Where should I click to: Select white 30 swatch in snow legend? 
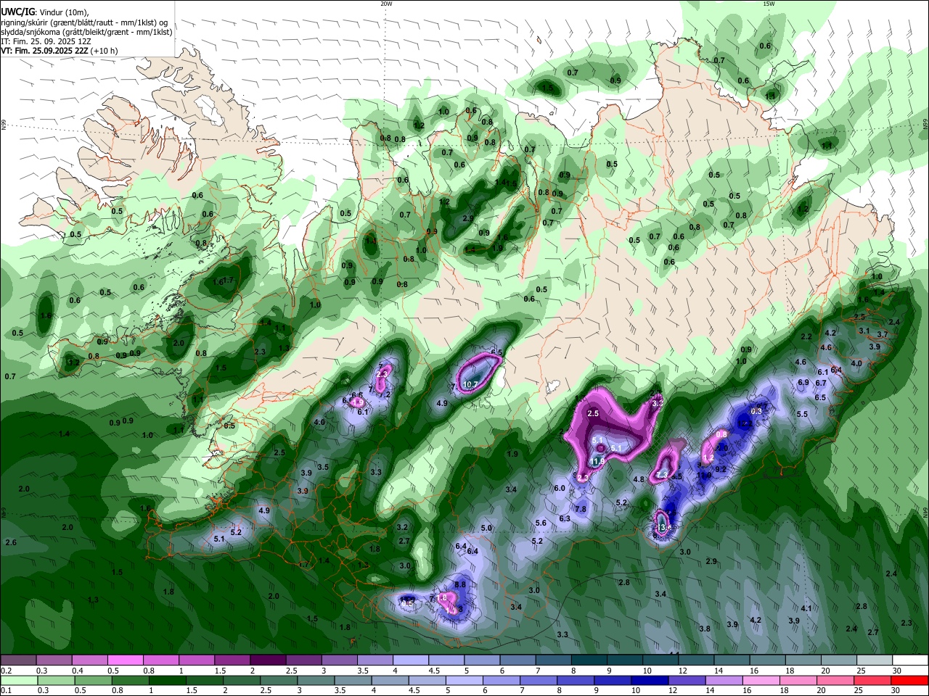(x=911, y=660)
